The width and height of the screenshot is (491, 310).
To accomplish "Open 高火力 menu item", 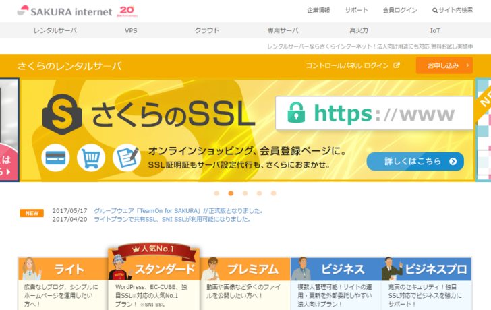I will point(359,30).
